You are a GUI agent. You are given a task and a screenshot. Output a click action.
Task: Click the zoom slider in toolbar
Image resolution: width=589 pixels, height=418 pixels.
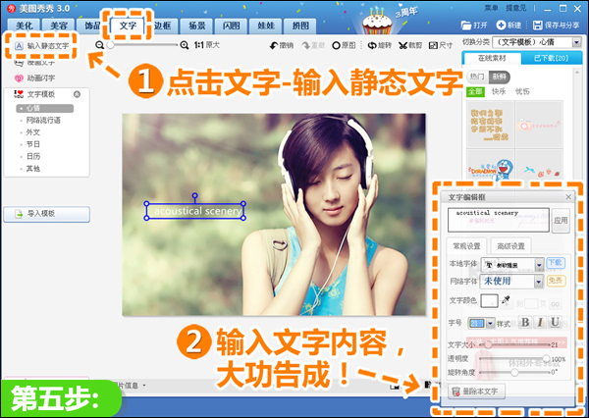click(142, 45)
